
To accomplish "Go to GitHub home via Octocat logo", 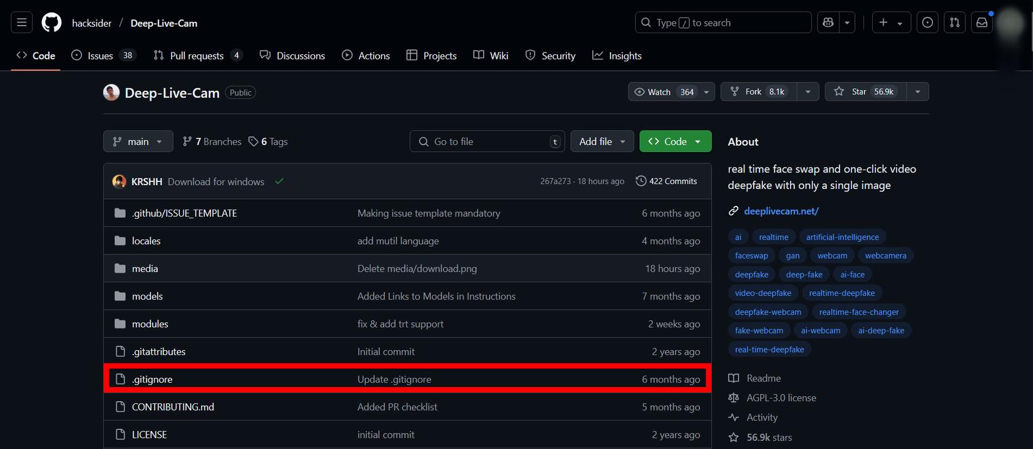I will pos(51,23).
